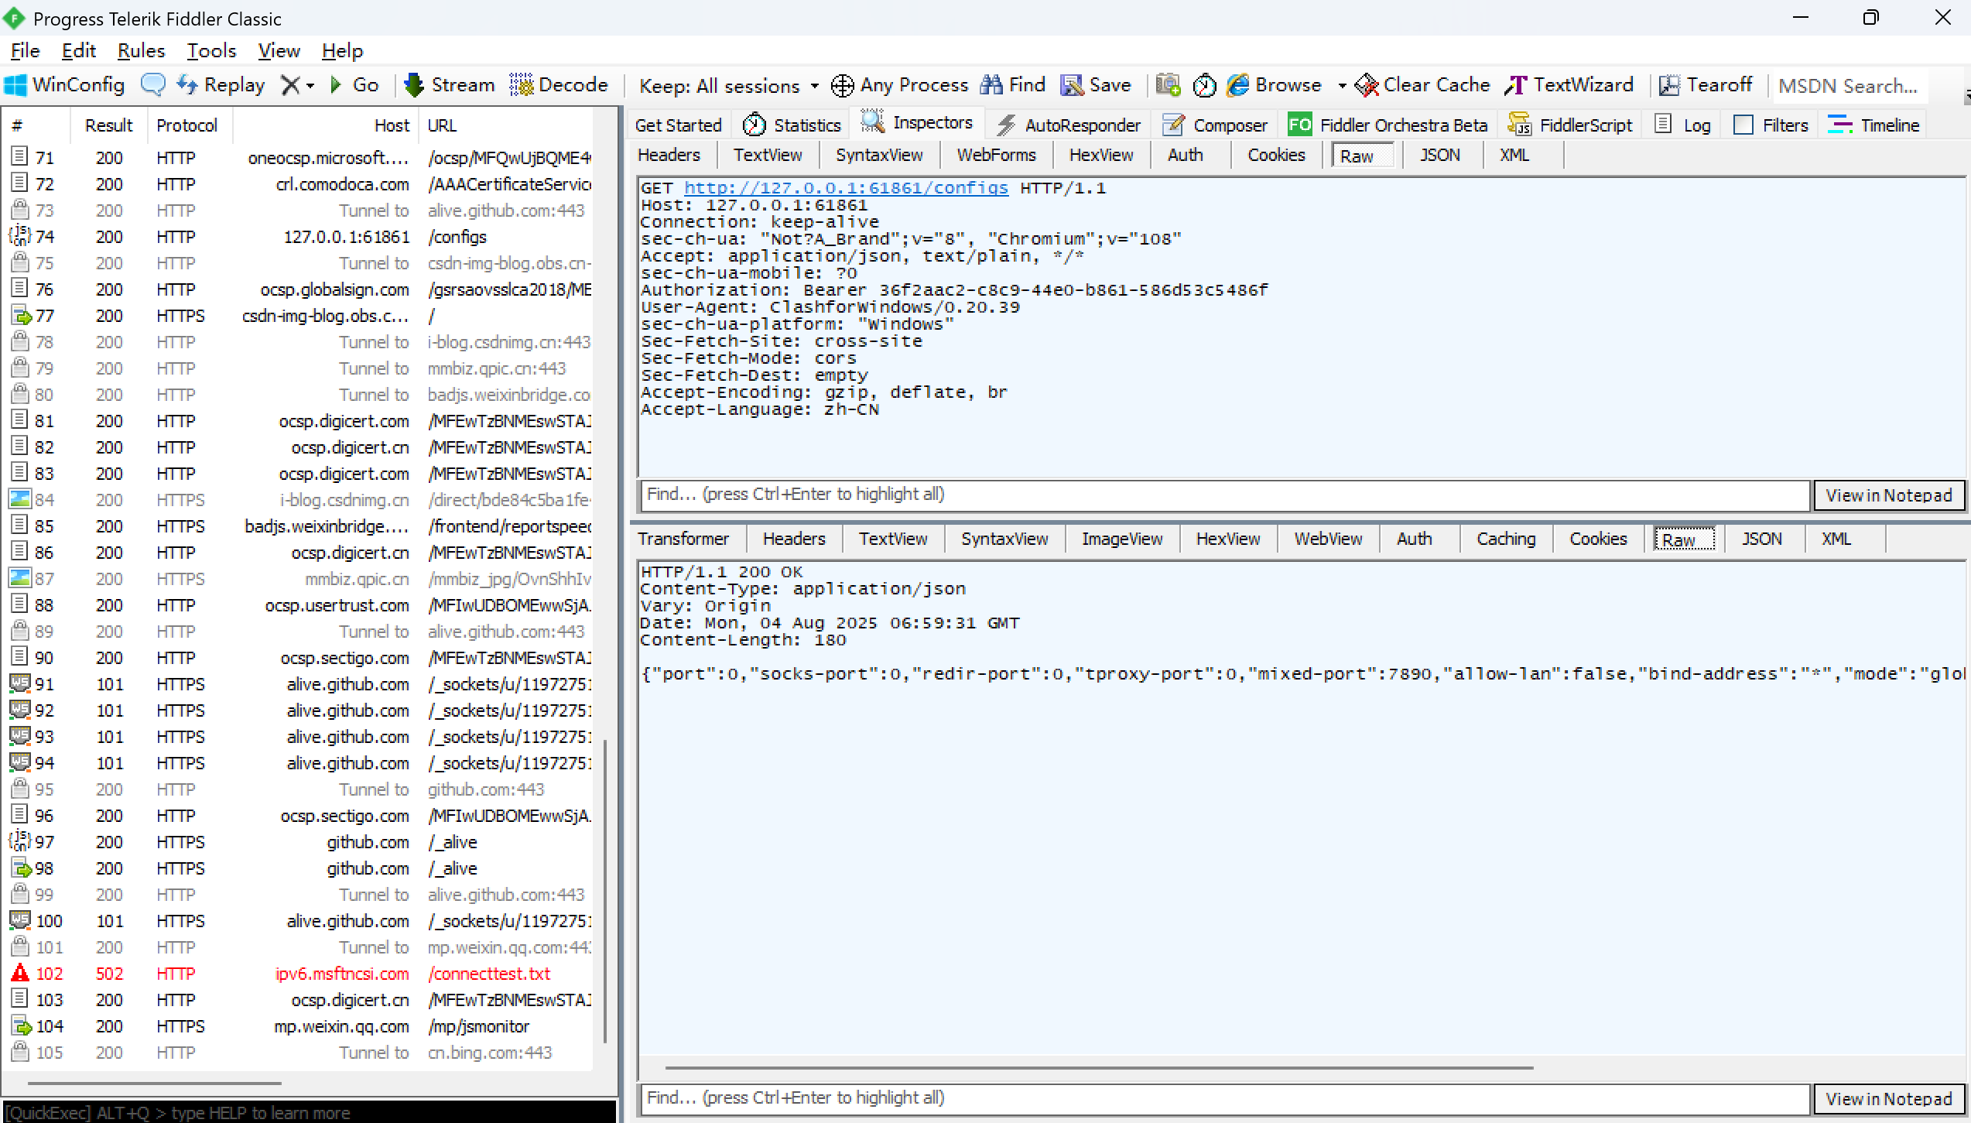Open the Help menu

point(342,51)
